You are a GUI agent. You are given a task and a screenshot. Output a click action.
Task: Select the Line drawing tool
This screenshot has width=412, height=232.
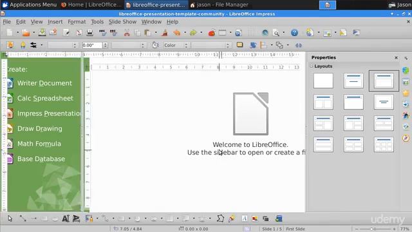(23, 218)
